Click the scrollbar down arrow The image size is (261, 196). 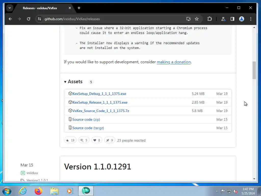tap(254, 179)
